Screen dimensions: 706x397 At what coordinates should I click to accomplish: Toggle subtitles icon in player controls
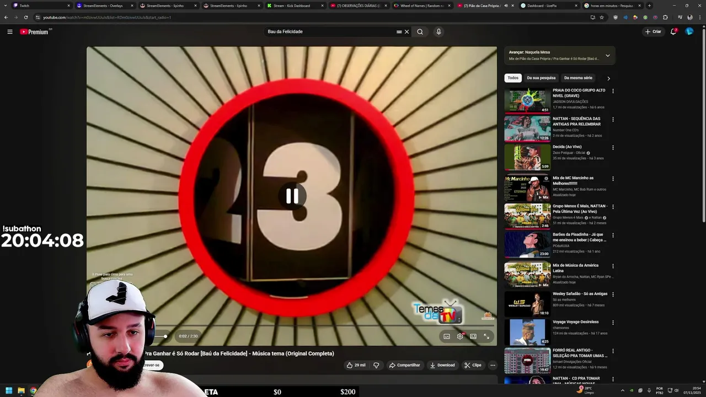tap(447, 336)
